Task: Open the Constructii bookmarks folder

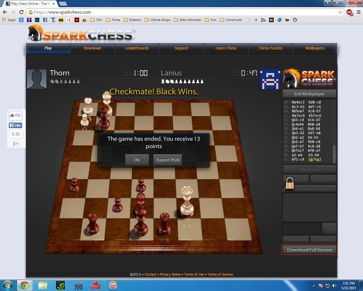Action: (x=231, y=20)
